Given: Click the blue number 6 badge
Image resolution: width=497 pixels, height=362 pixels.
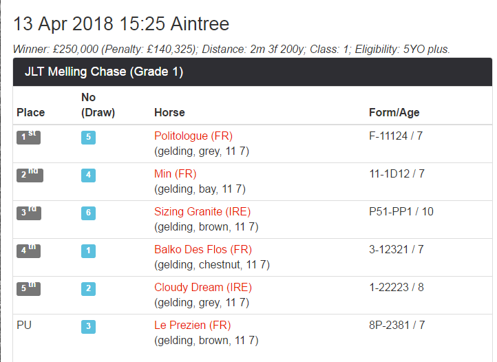Looking at the screenshot, I should 88,213.
